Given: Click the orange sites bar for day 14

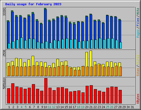Looking at the screenshot, I should click(x=63, y=71).
